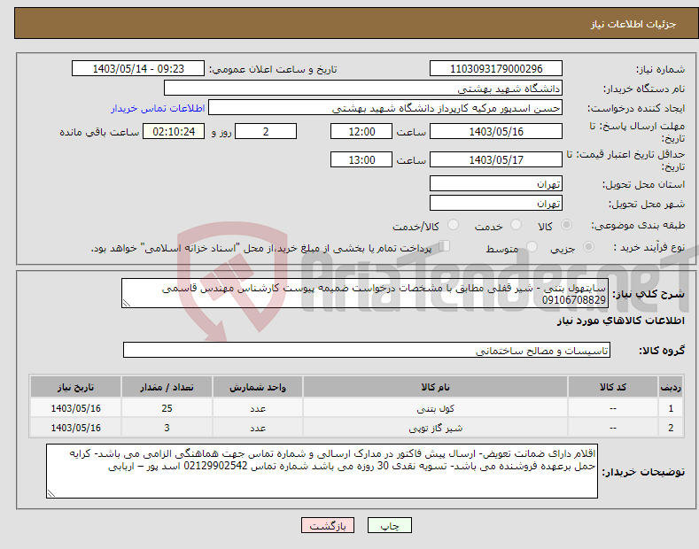Click the response deadline time 12:00 field
Image resolution: width=699 pixels, height=549 pixels.
coord(361,131)
